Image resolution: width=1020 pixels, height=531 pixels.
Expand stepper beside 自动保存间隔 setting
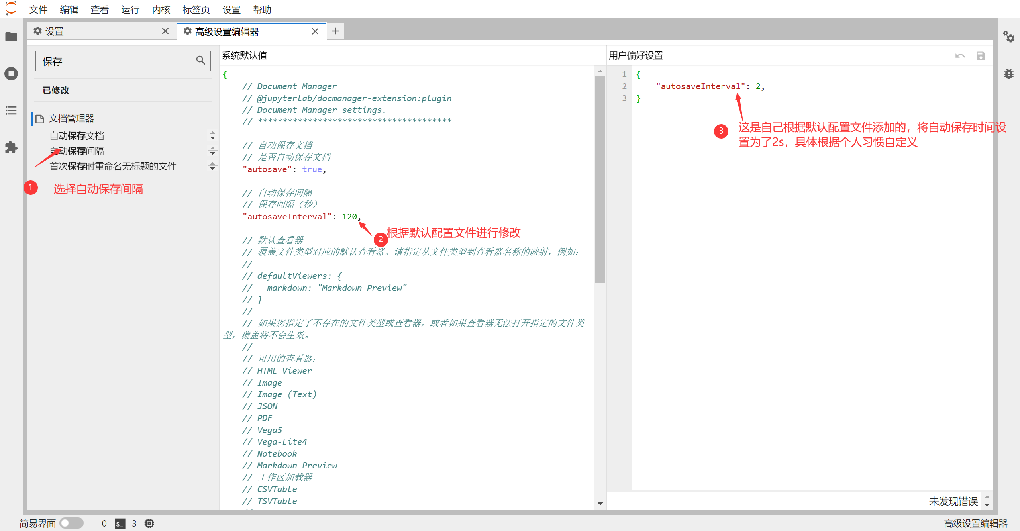click(x=212, y=151)
